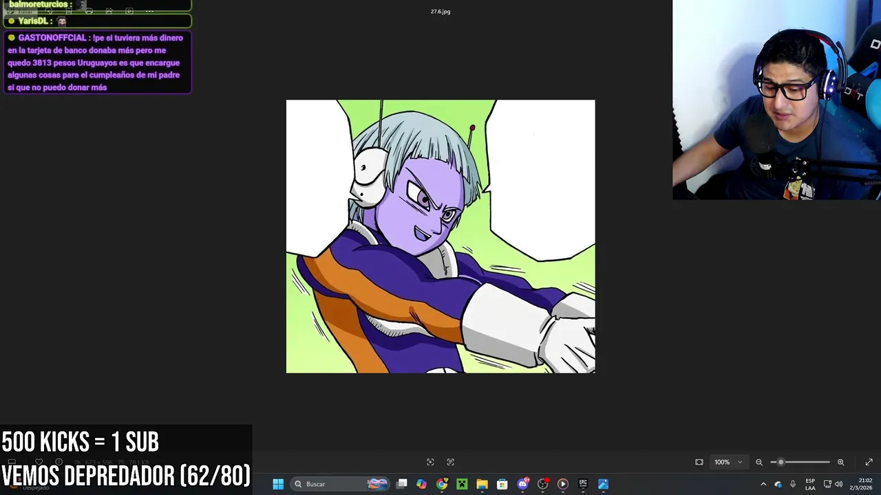Open OBS Studio from the taskbar
The width and height of the screenshot is (881, 495).
pos(542,484)
